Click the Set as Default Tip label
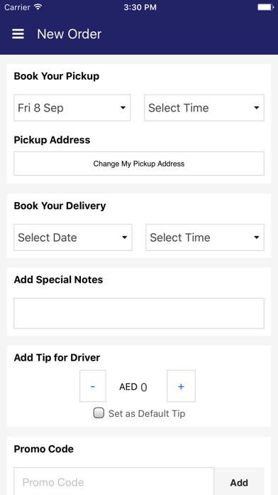278x495 pixels. 147,413
